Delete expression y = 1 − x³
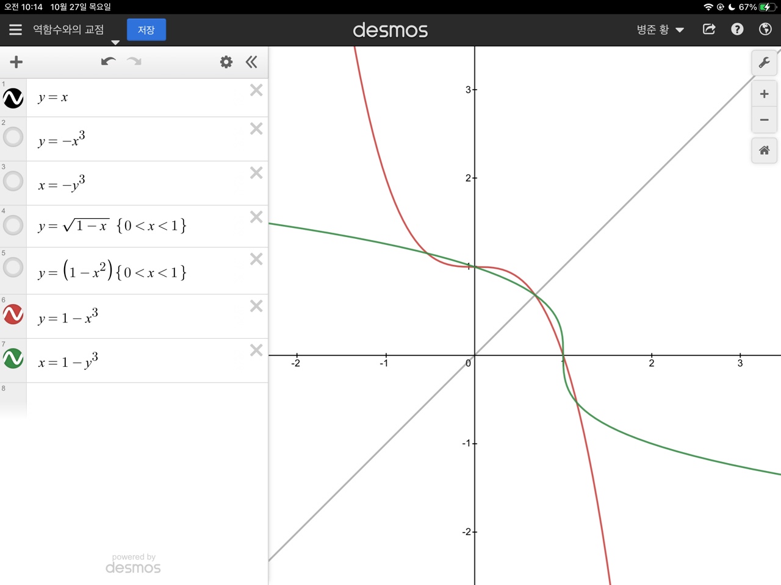The image size is (781, 585). (x=256, y=306)
